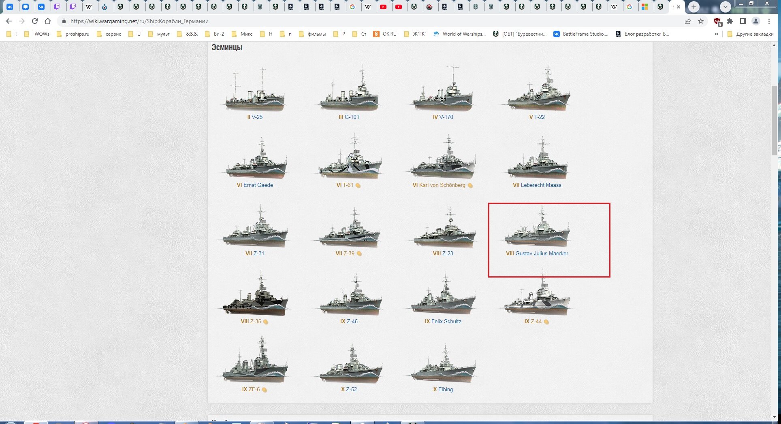The height and width of the screenshot is (424, 781).
Task: Click the share page icon
Action: (x=688, y=21)
